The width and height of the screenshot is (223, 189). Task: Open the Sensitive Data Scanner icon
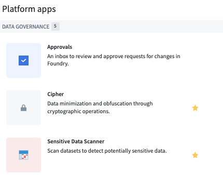[23, 155]
